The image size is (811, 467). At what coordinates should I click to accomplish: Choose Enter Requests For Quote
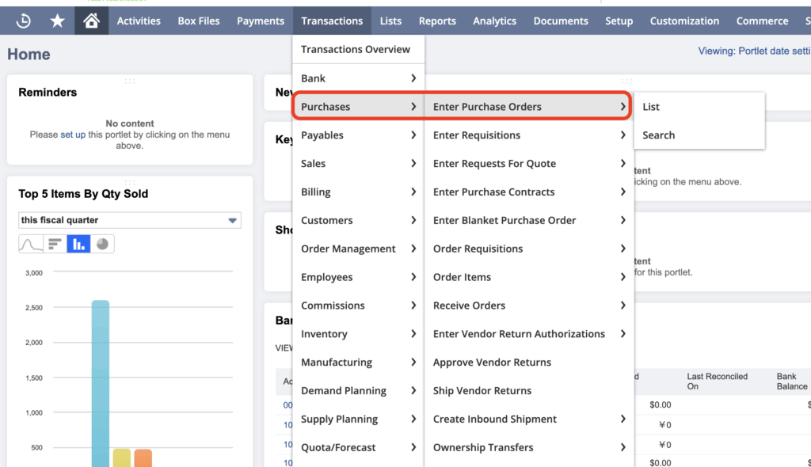529,163
